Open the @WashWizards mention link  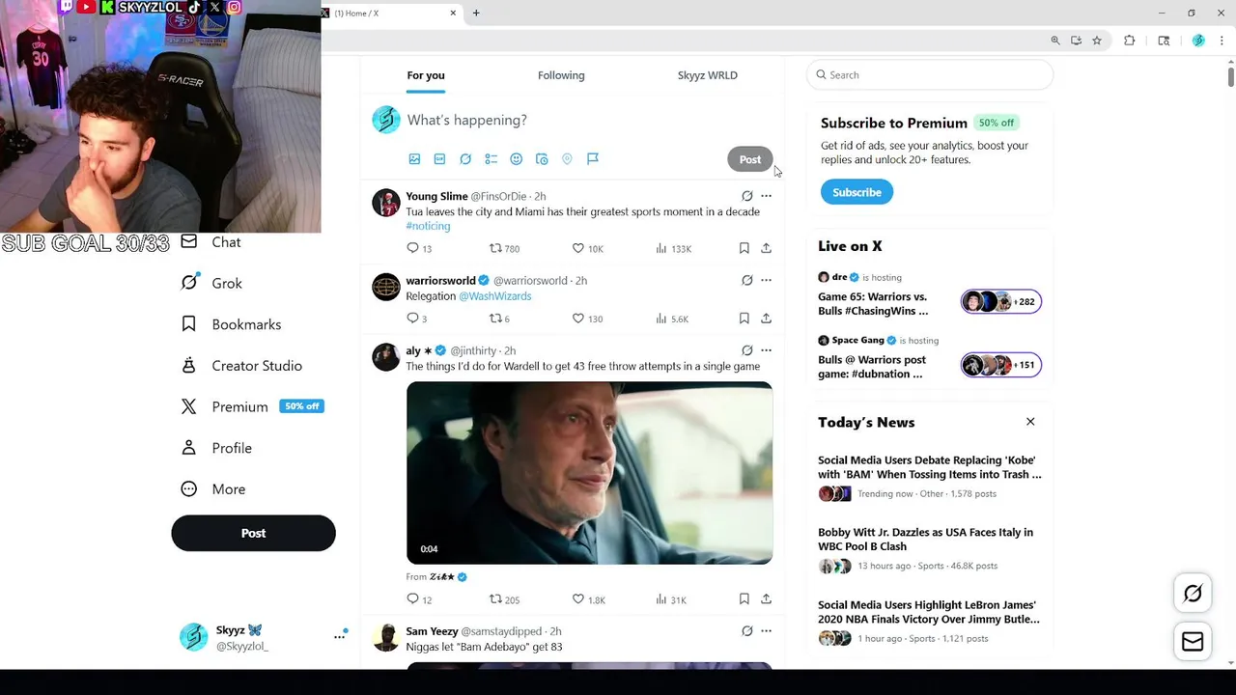coord(494,296)
